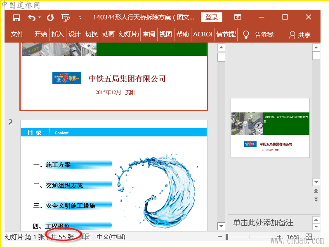Viewport: 330px width, 248px height.
Task: Open the 审阅 tab
Action: pyautogui.click(x=149, y=34)
